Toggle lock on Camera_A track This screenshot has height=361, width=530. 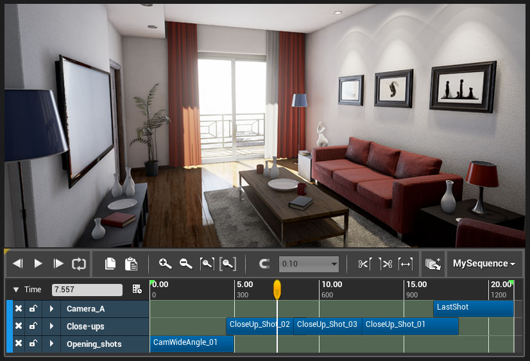(x=33, y=308)
